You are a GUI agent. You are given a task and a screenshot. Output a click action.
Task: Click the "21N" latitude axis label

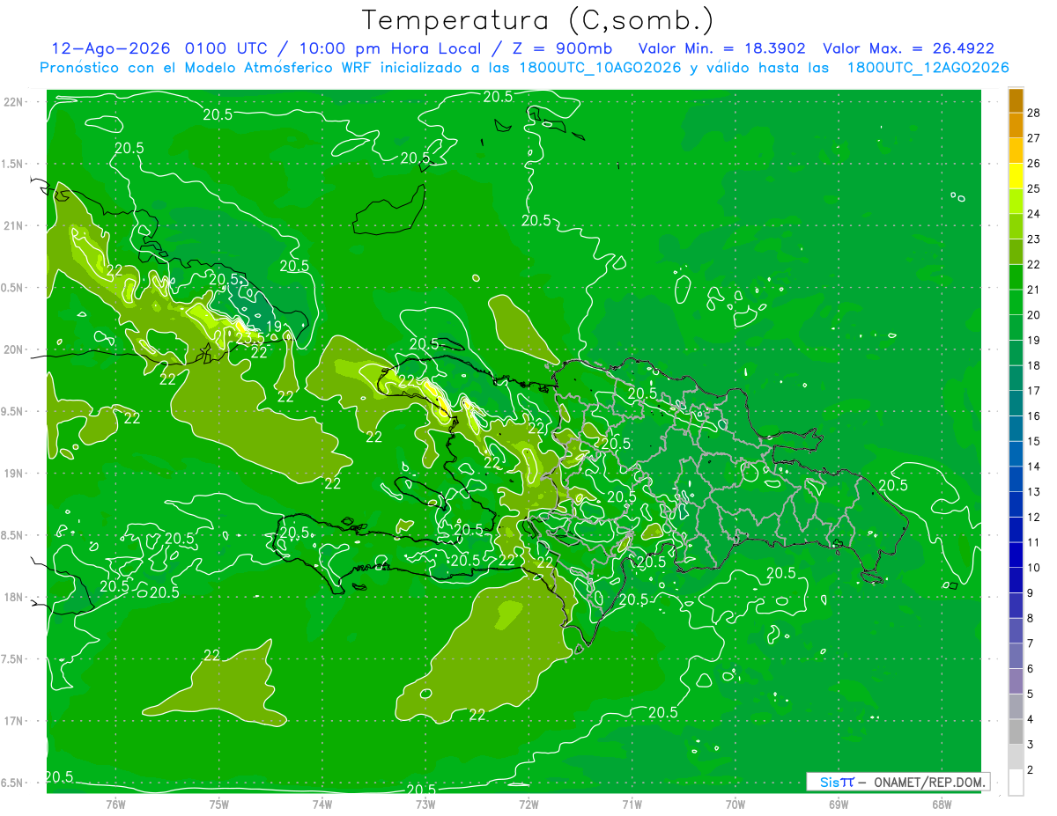coord(13,225)
